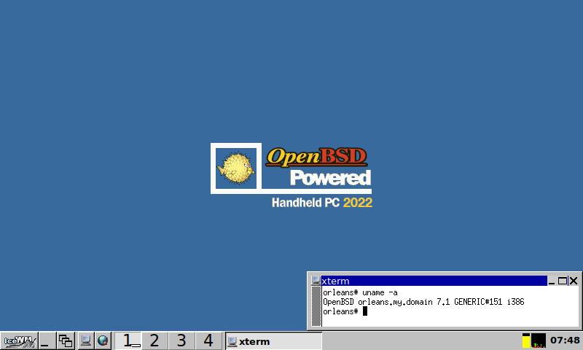Click the yellow battery status indicator
The height and width of the screenshot is (350, 583).
point(526,341)
